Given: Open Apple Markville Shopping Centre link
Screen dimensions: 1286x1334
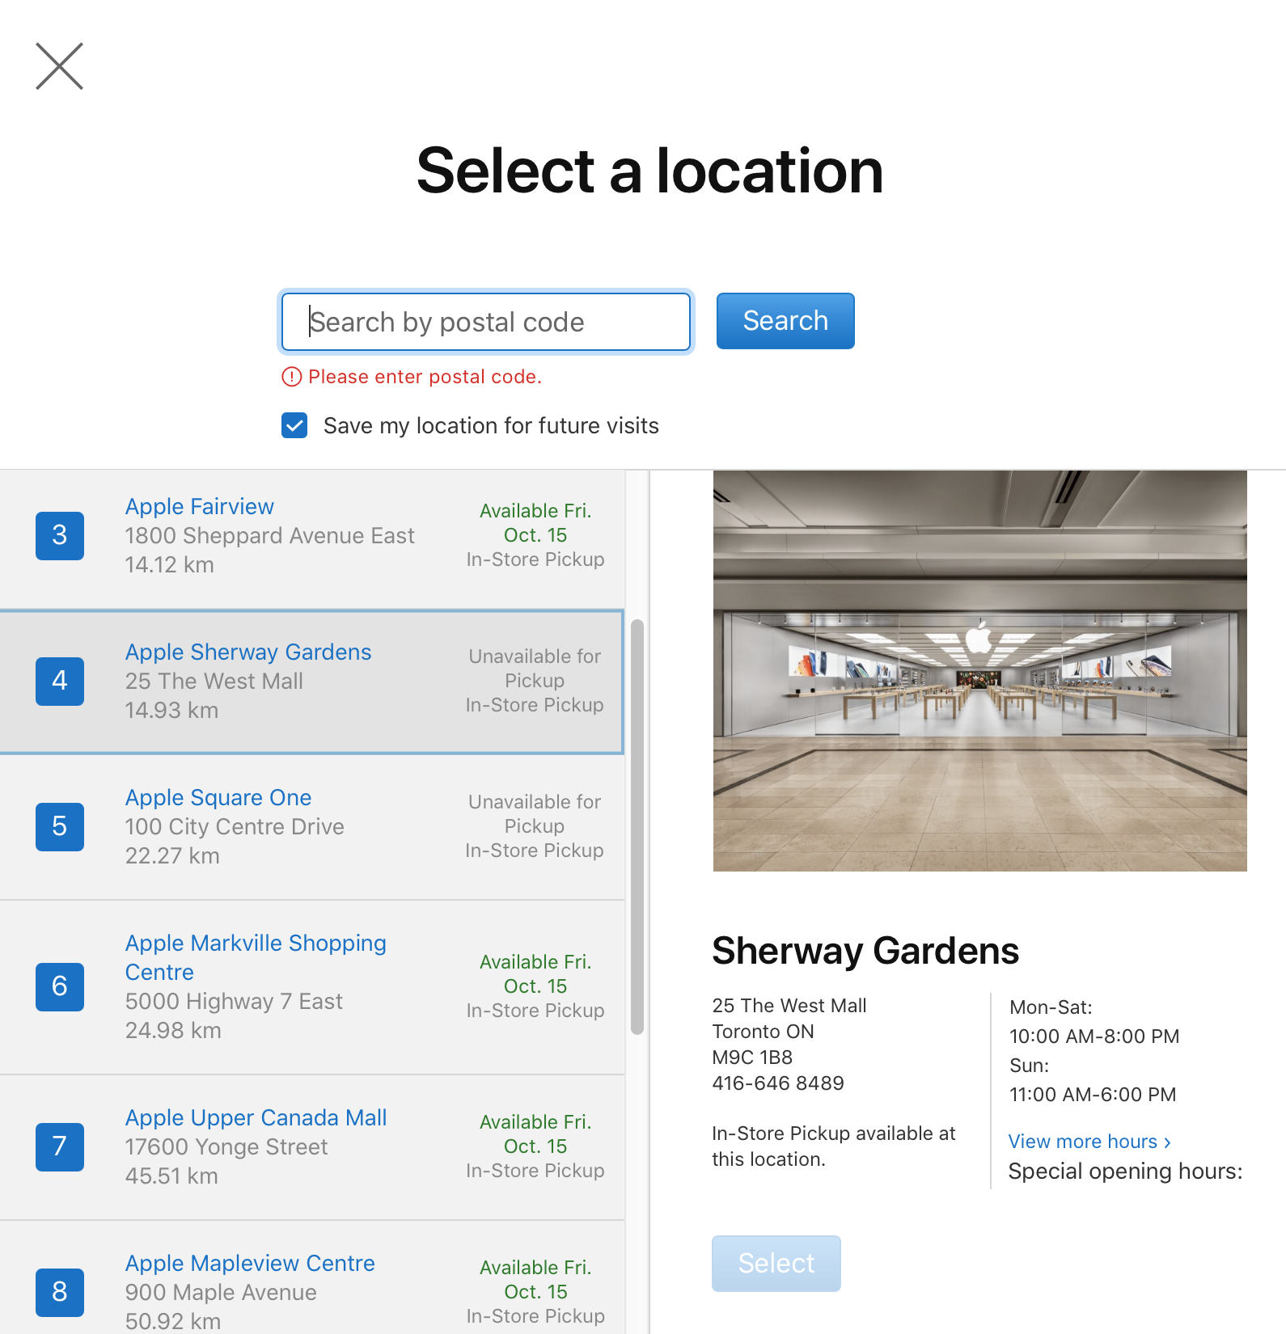Looking at the screenshot, I should pyautogui.click(x=256, y=957).
